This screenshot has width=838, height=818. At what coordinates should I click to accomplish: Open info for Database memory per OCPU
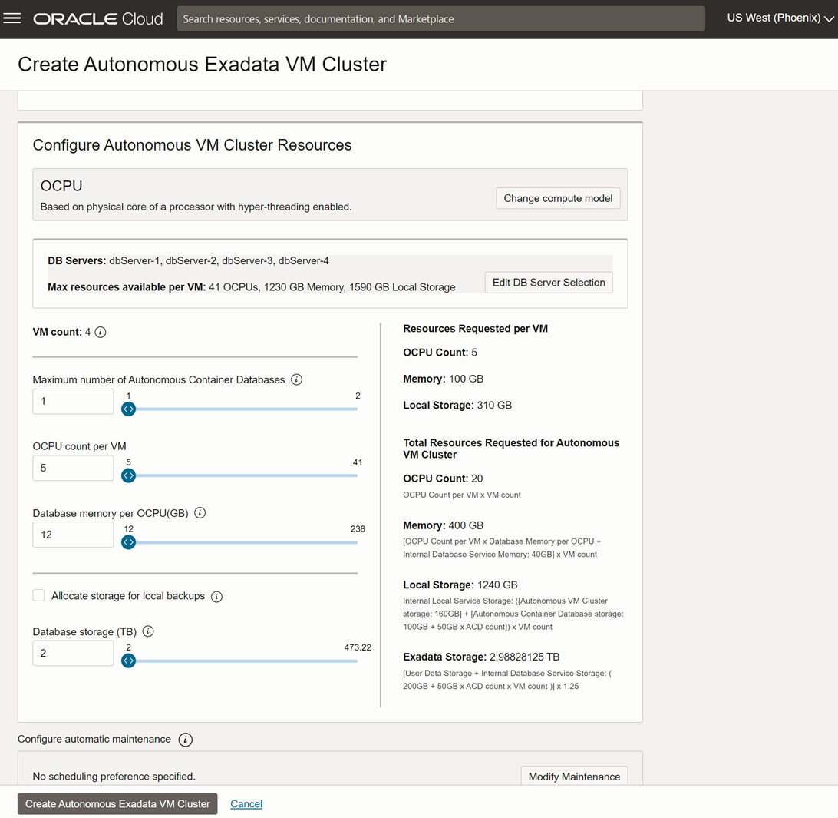[x=200, y=512]
